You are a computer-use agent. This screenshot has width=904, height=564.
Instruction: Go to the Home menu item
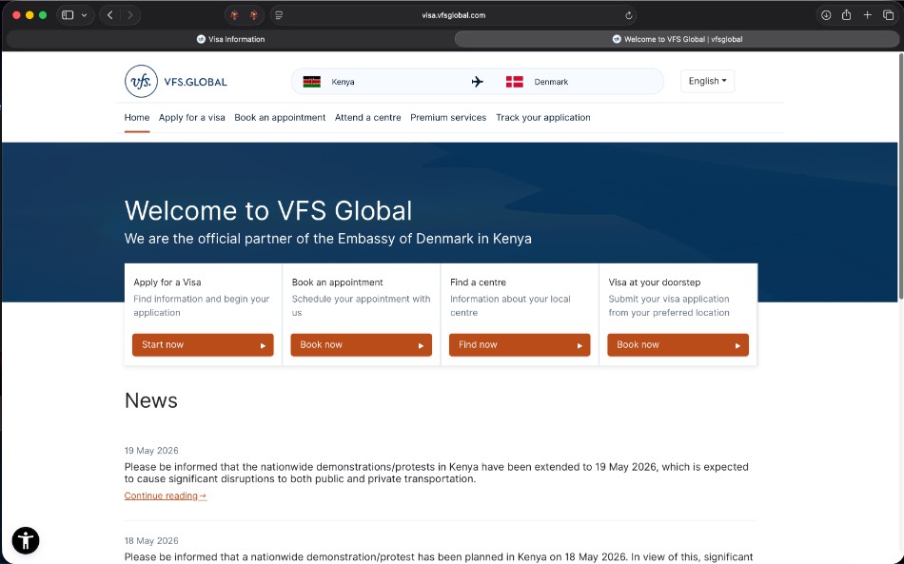(137, 118)
